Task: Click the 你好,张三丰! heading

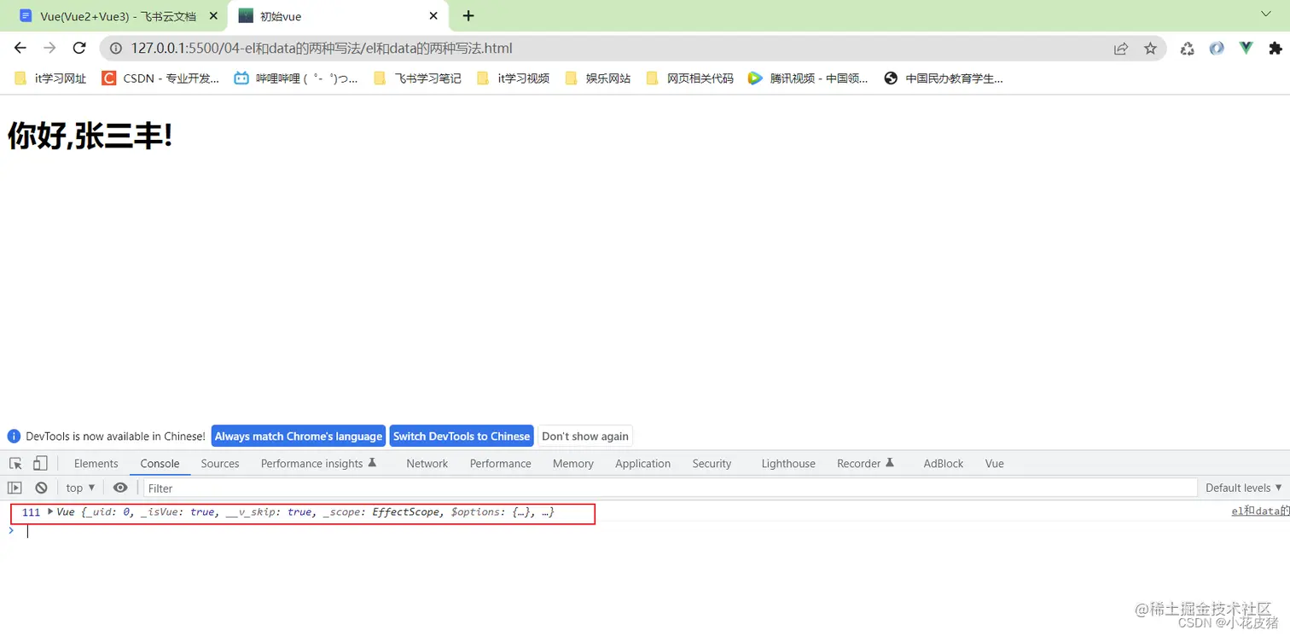Action: 90,136
